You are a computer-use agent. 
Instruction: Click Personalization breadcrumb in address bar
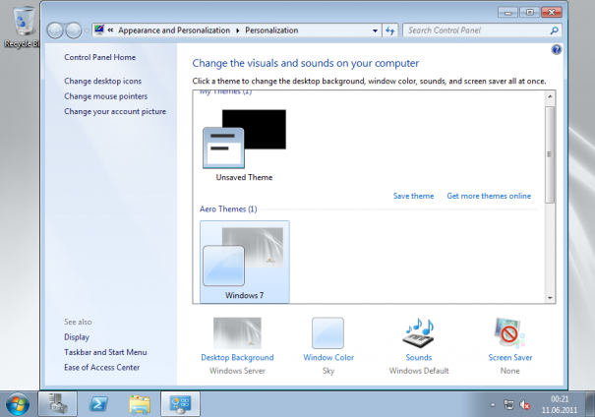pyautogui.click(x=271, y=30)
